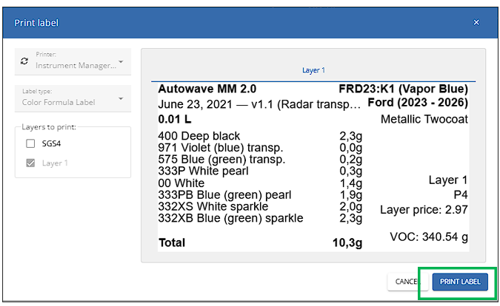Screen dimensions: 500x306
Task: Click the 'Metallic Twocoat' text
Action: (424, 119)
